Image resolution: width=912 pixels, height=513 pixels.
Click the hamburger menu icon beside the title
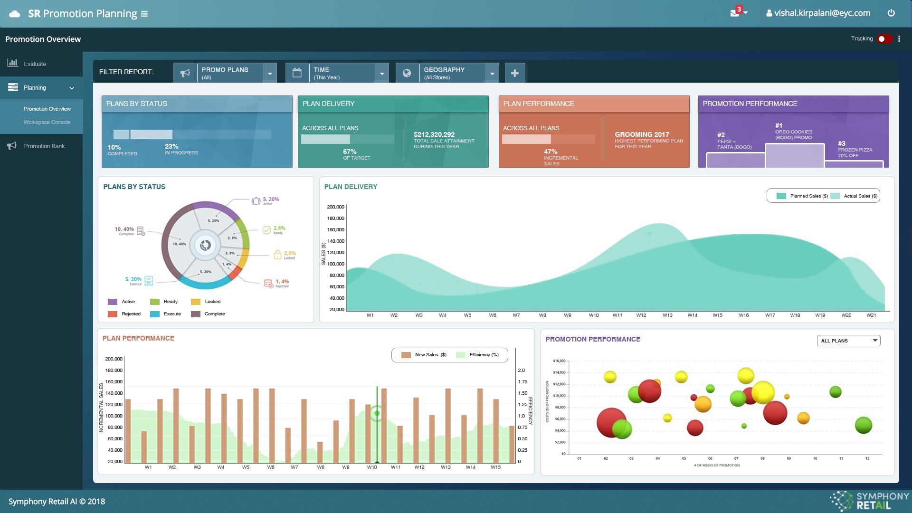[x=144, y=14]
